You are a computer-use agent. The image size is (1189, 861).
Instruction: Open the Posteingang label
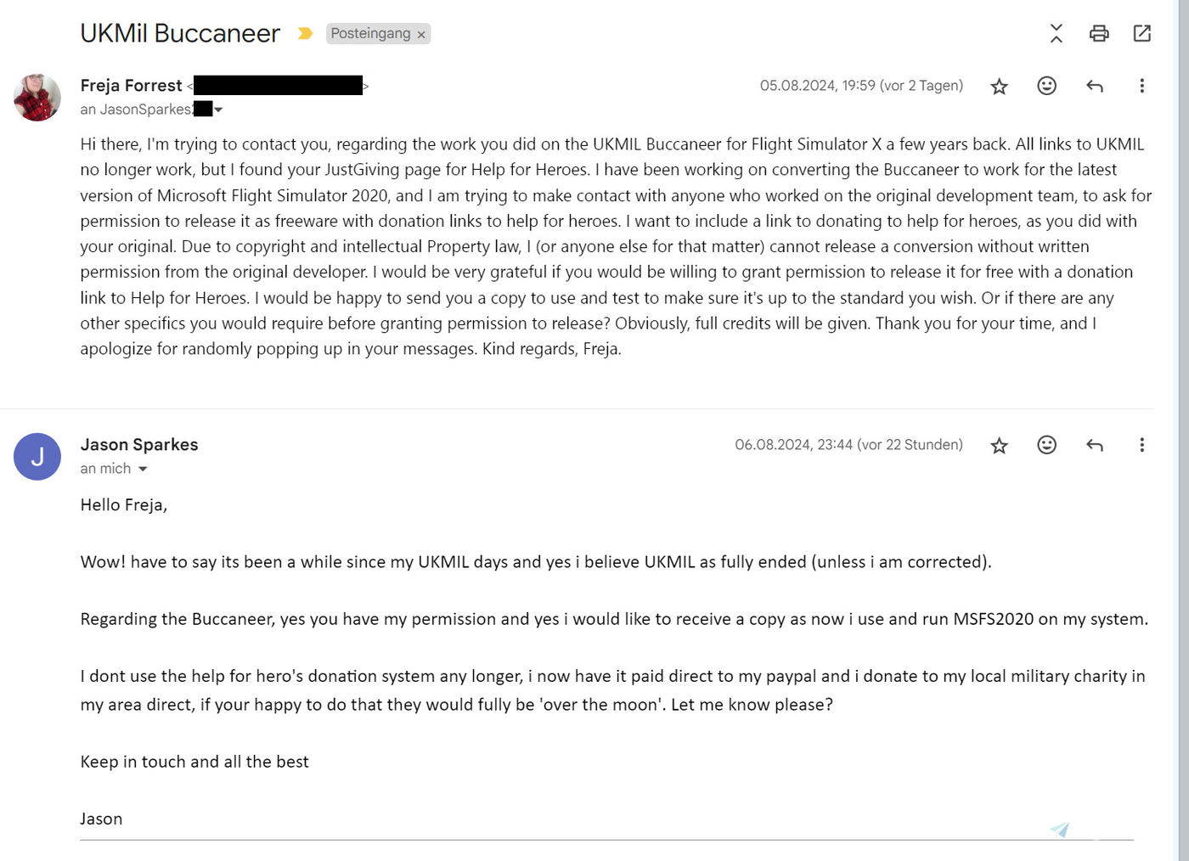click(370, 33)
